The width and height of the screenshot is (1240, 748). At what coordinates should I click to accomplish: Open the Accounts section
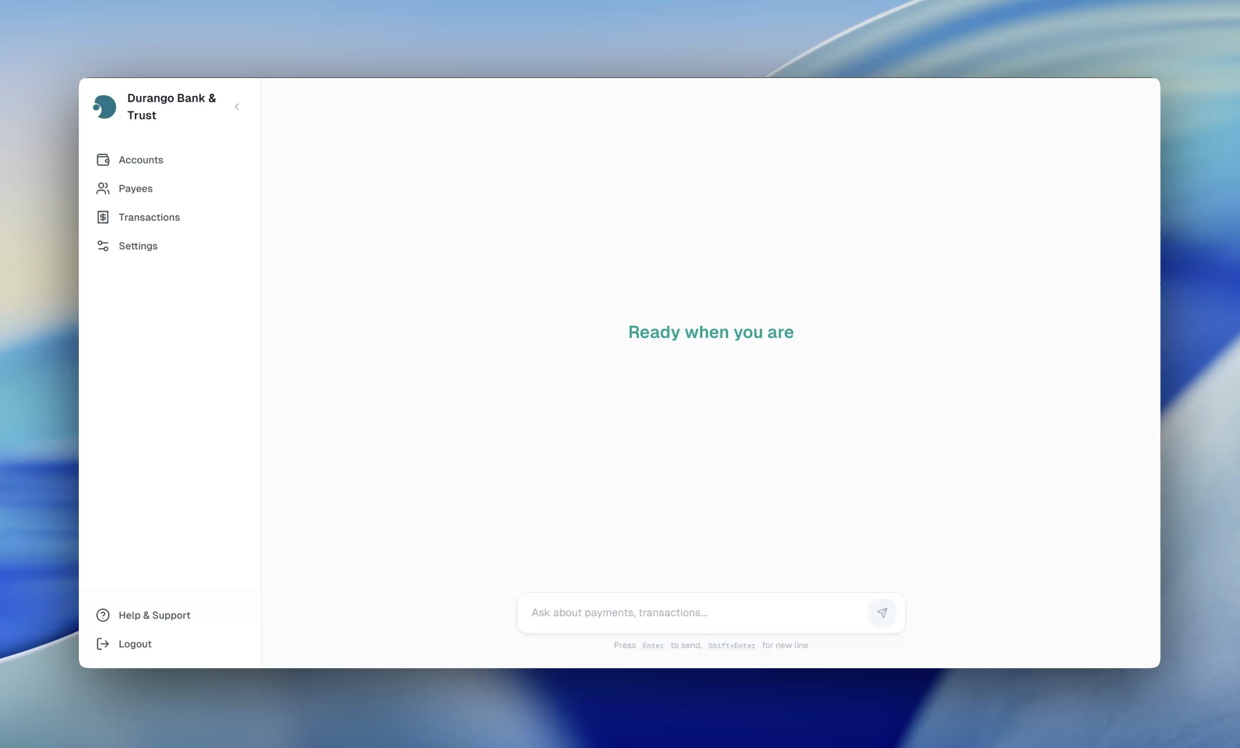[140, 160]
